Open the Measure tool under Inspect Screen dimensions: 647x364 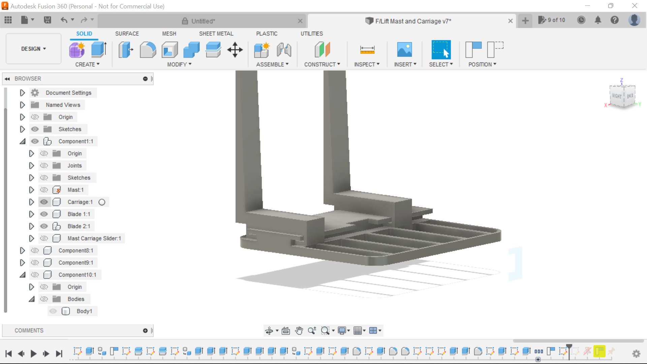pyautogui.click(x=367, y=50)
